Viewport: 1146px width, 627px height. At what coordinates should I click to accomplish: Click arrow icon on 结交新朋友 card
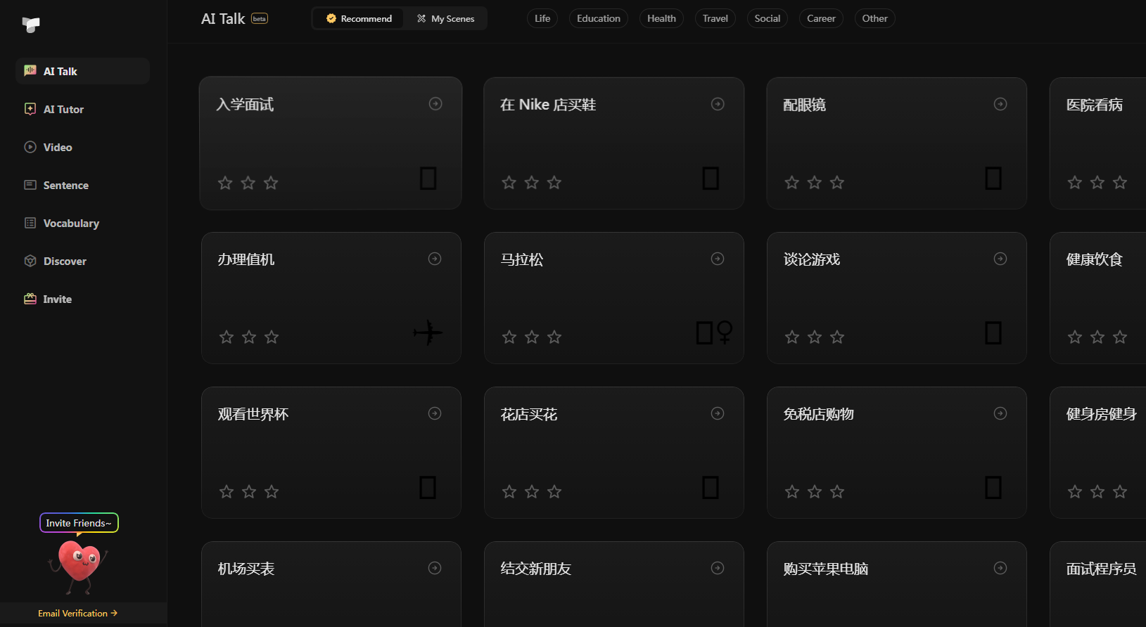718,568
